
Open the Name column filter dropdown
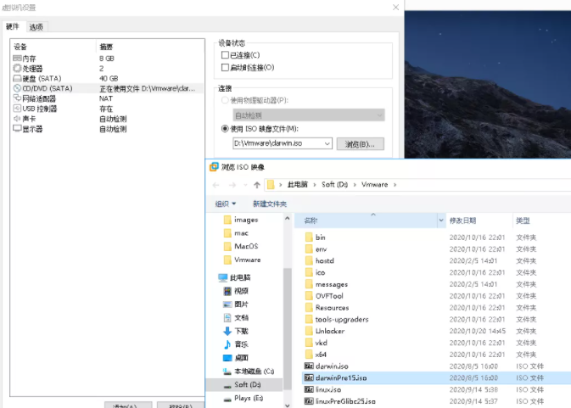tap(441, 221)
